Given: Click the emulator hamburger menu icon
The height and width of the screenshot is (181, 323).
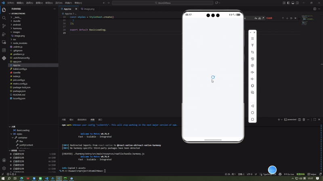Looking at the screenshot, I should [252, 39].
